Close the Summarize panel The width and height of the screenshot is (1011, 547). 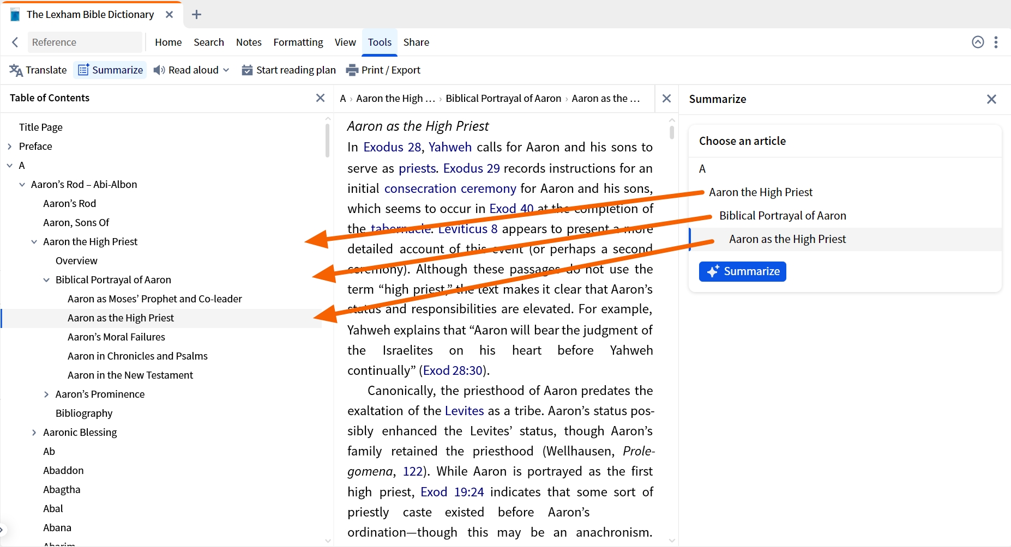(991, 99)
